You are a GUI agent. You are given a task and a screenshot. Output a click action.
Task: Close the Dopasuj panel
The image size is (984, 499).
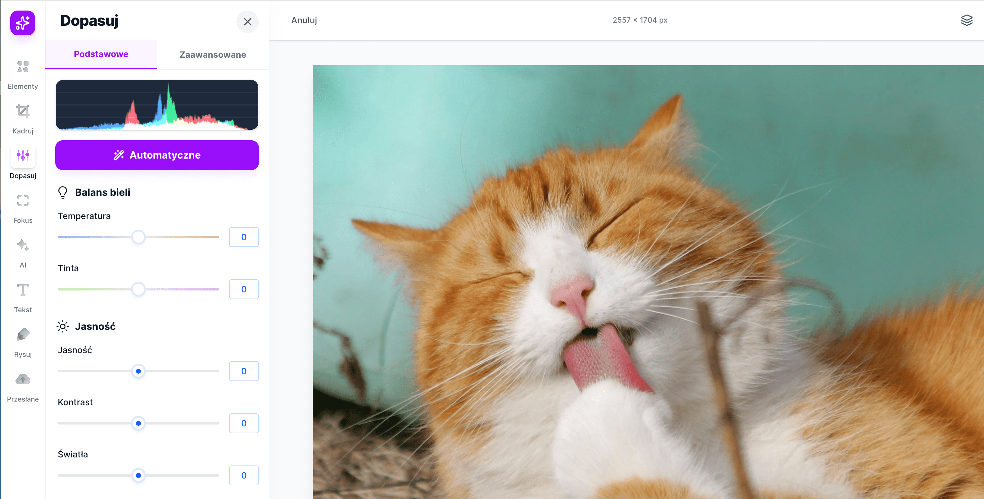point(247,22)
